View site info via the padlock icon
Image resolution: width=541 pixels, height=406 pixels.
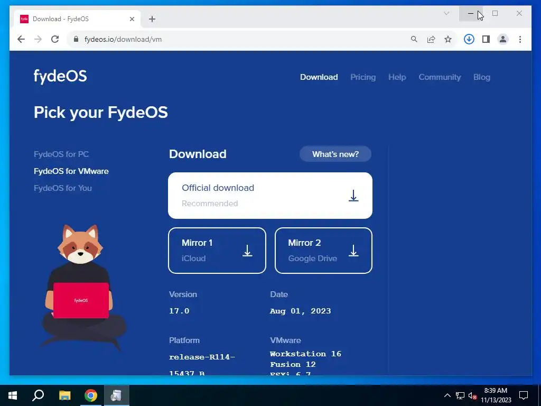pos(76,39)
